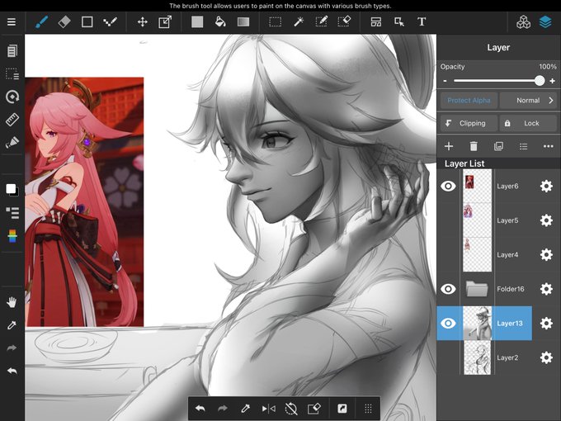Toggle layer Lock
561x421 pixels.
point(528,123)
